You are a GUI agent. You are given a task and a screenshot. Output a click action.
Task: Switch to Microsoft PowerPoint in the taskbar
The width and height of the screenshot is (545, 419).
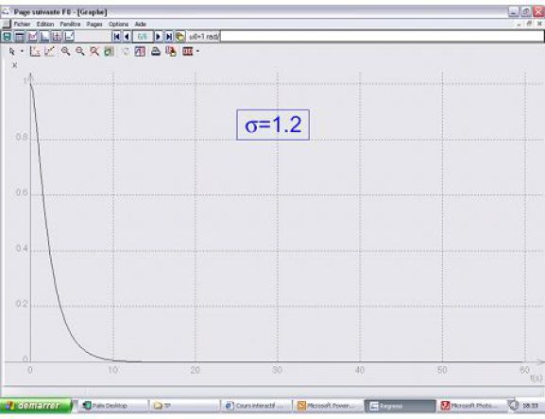tap(327, 406)
